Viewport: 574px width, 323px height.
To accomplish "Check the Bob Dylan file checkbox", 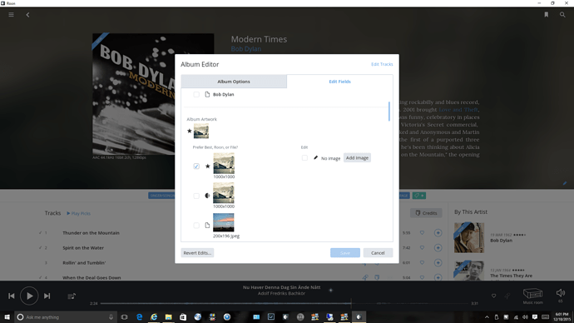I will tap(196, 94).
